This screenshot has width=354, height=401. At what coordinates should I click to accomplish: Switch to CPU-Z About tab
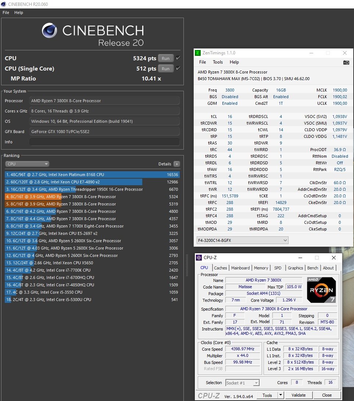tap(328, 268)
